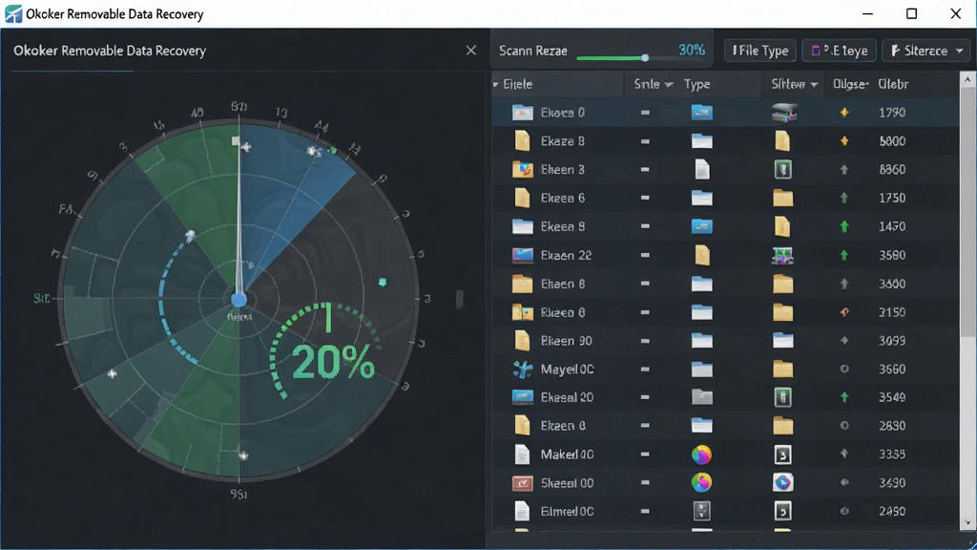Click the green up arrow in the 1470 row
Viewport: 977px width, 550px height.
pyautogui.click(x=844, y=226)
